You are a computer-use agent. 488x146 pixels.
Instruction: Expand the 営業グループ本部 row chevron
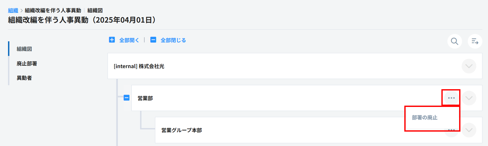(x=469, y=130)
